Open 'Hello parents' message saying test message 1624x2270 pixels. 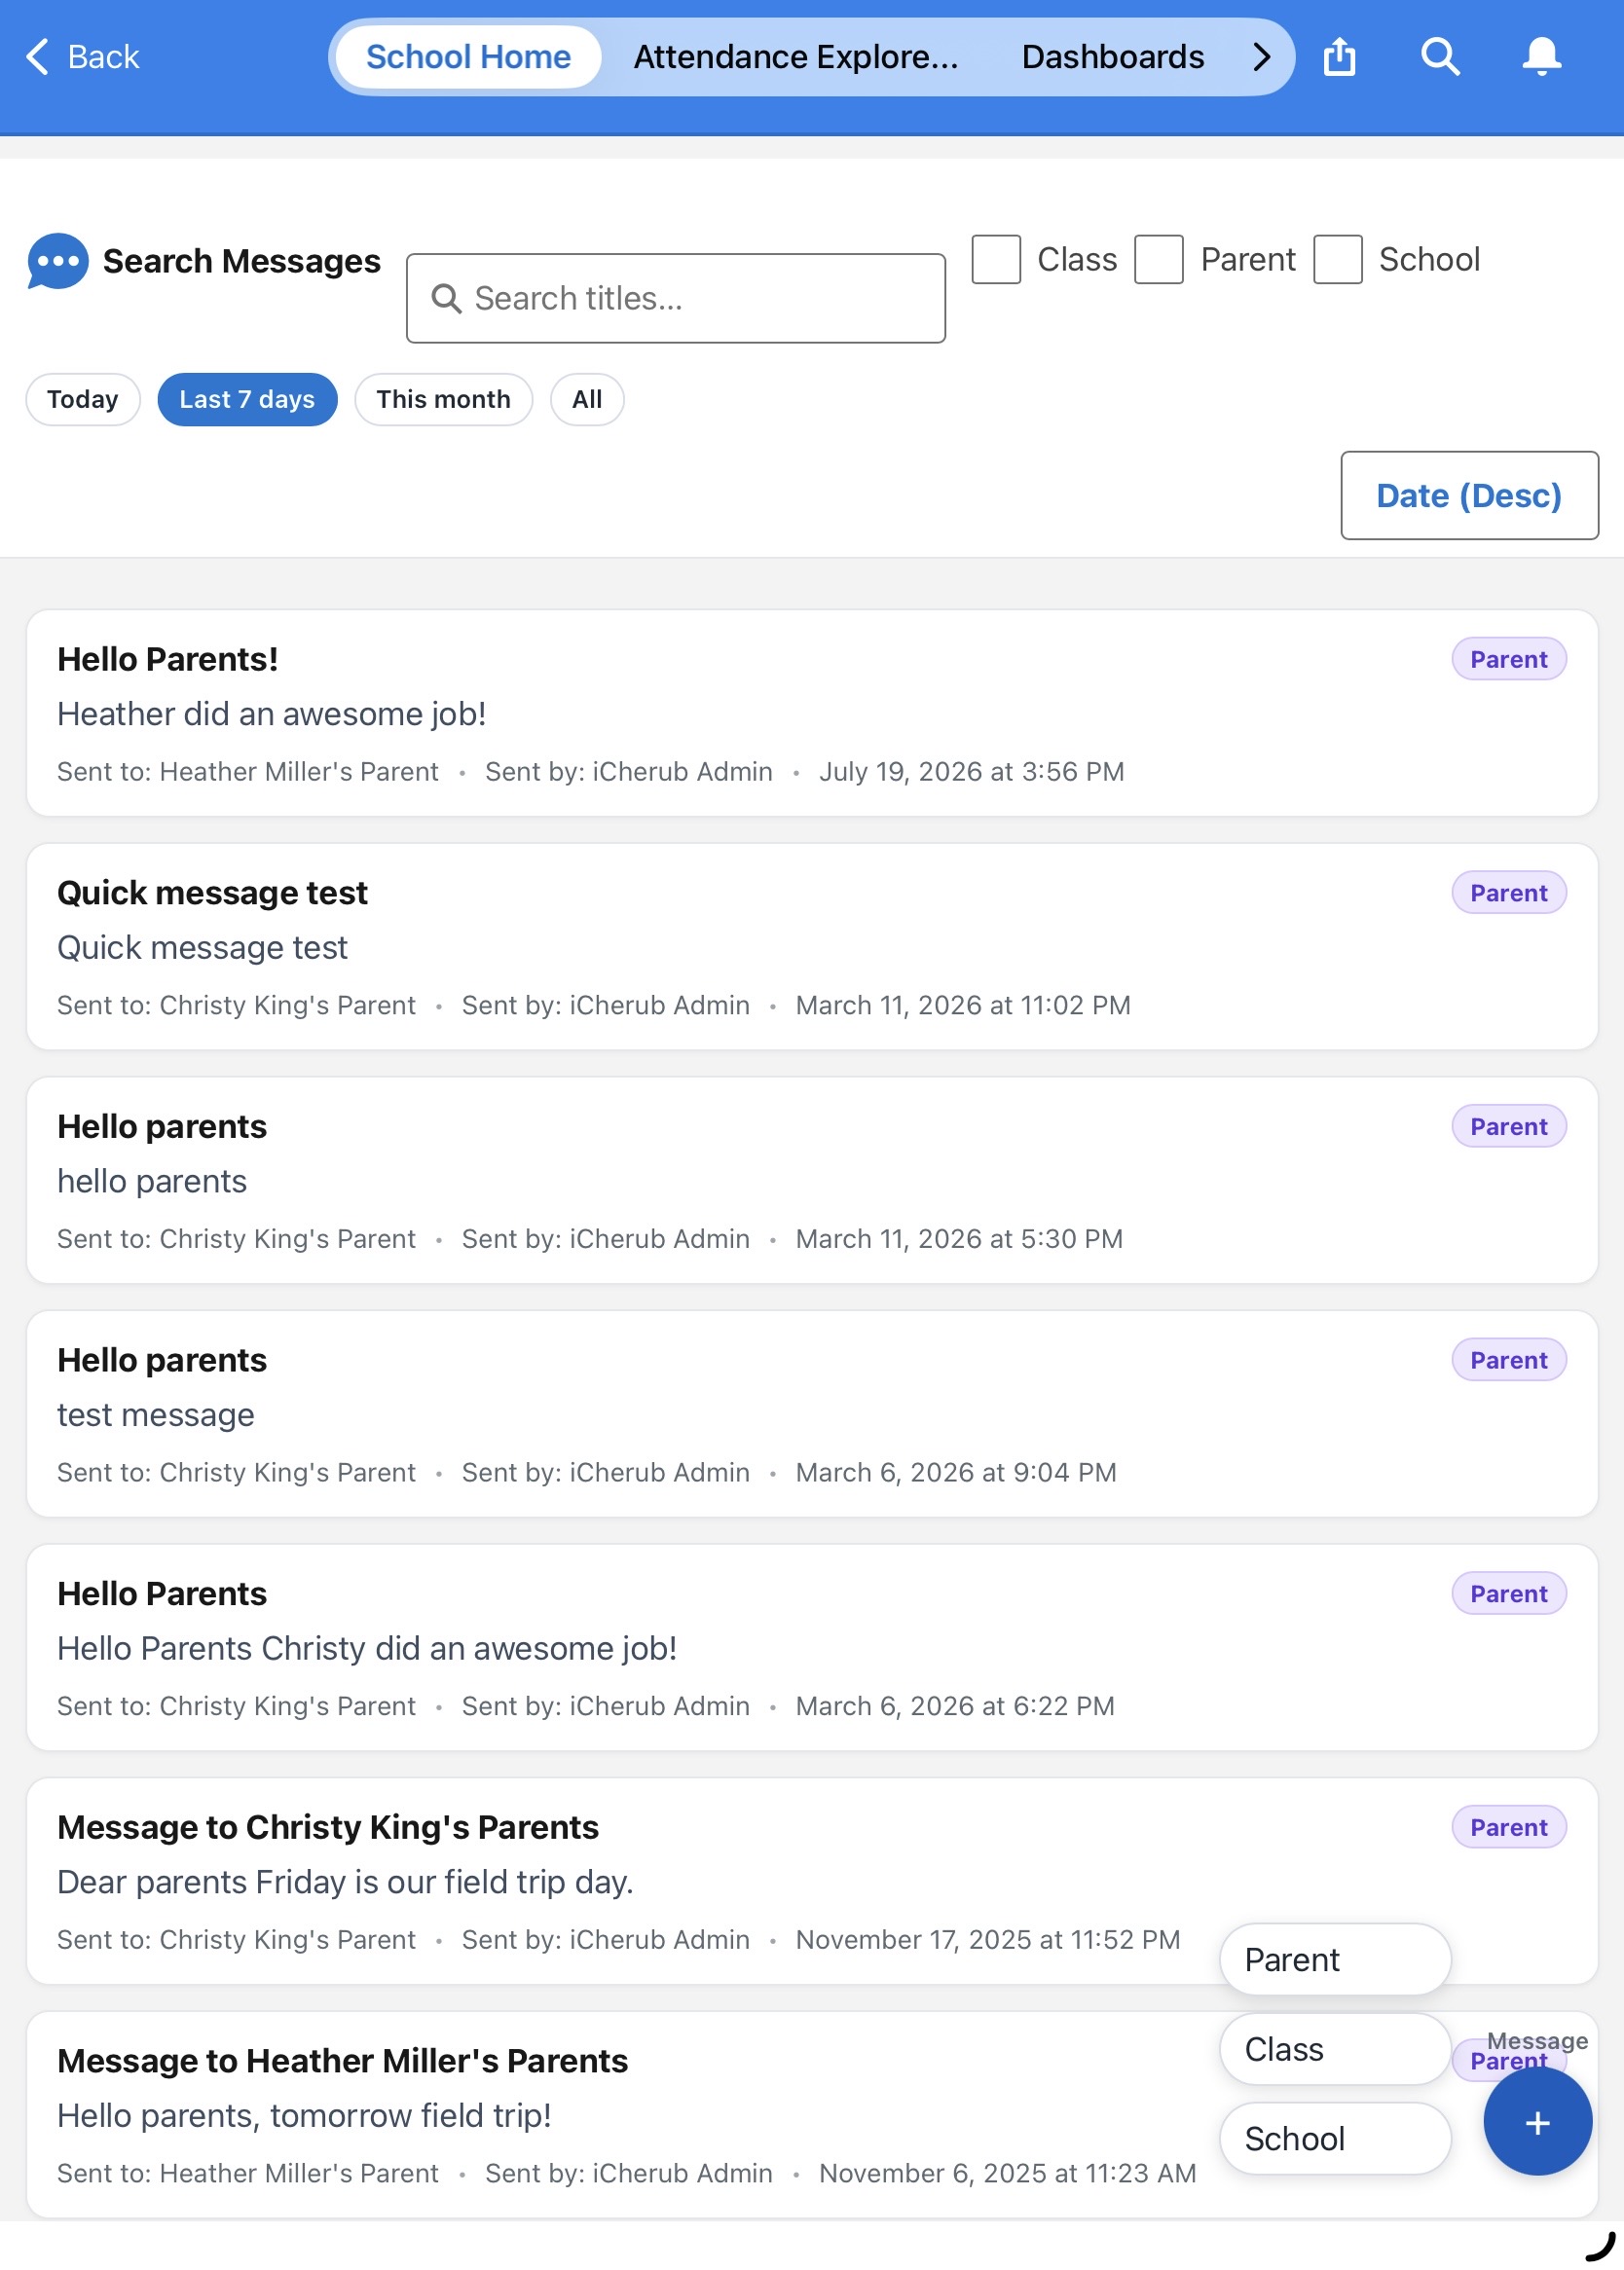[812, 1413]
